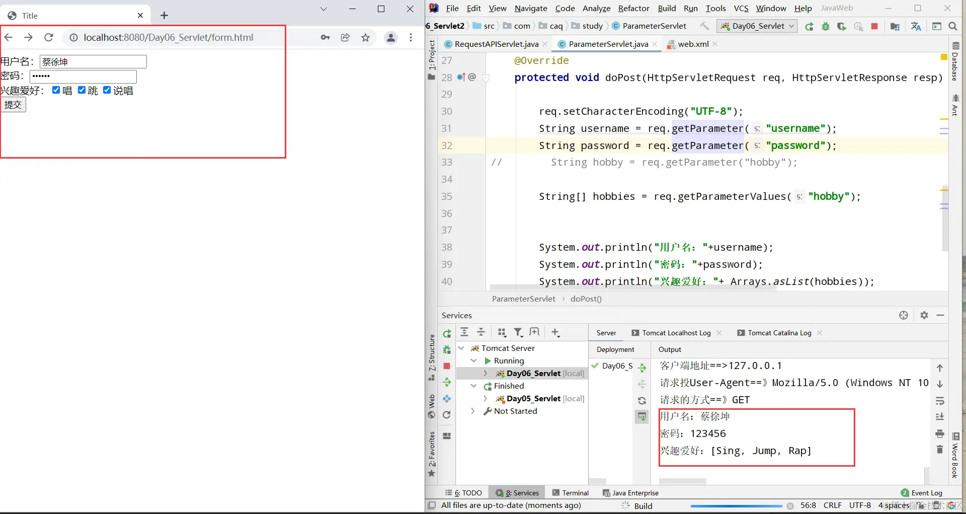The height and width of the screenshot is (514, 966).
Task: Open the Terminal tool window tab
Action: tap(571, 493)
